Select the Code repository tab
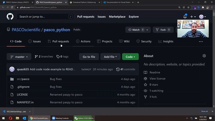Image resolution: width=215 pixels, height=121 pixels. tap(16, 41)
